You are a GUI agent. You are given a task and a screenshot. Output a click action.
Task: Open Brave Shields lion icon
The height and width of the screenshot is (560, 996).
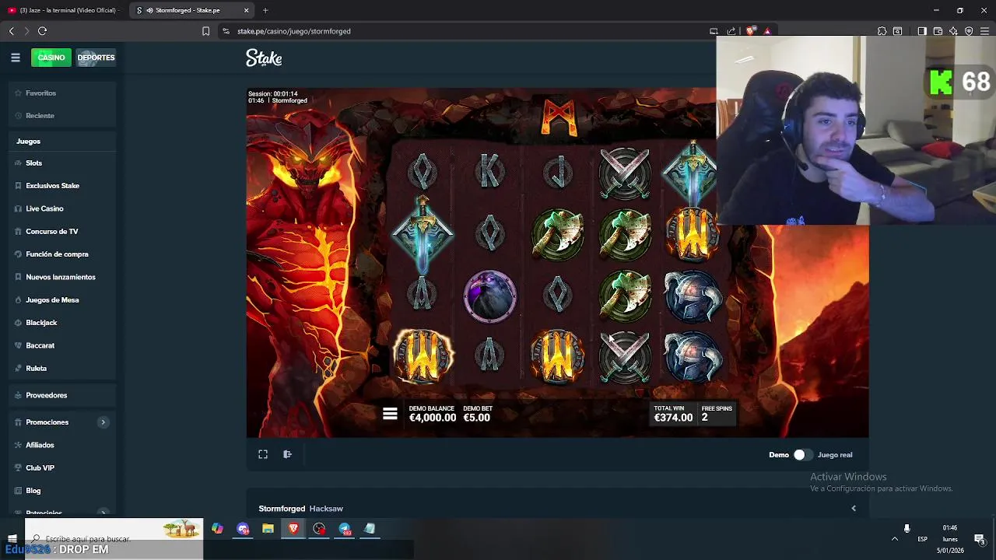click(750, 31)
